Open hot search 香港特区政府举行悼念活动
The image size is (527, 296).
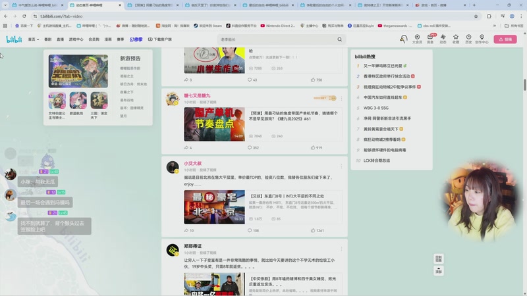(387, 76)
